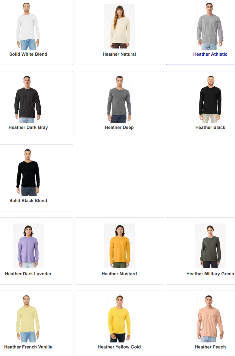Screen dimensions: 235x356
Task: Choose the Heather Yellow Gold shirt image
Action: click(x=119, y=319)
